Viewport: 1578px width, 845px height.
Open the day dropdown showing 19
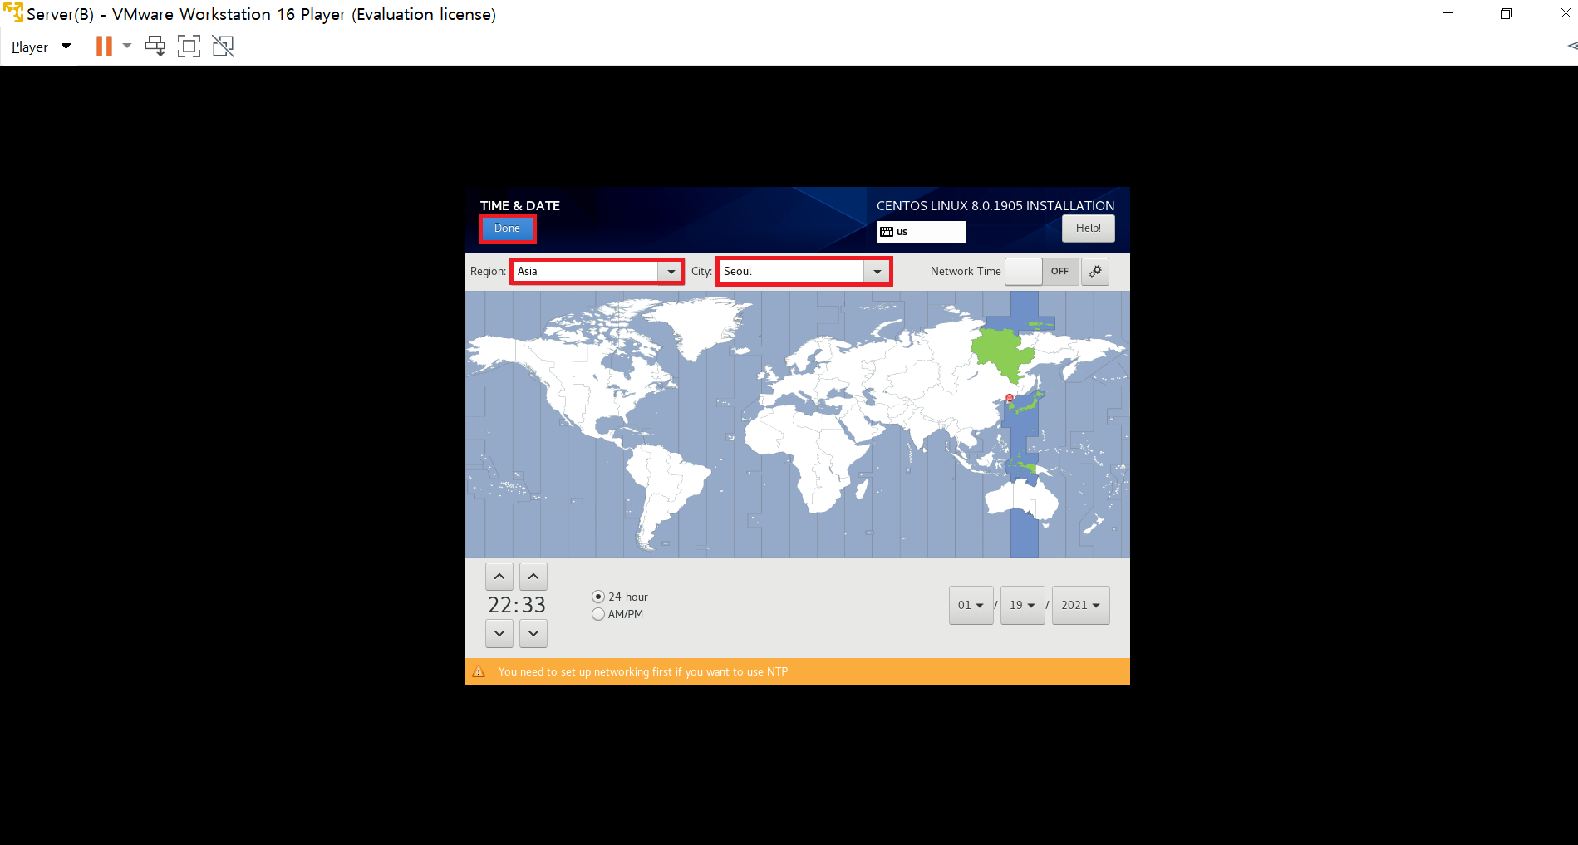(1022, 605)
